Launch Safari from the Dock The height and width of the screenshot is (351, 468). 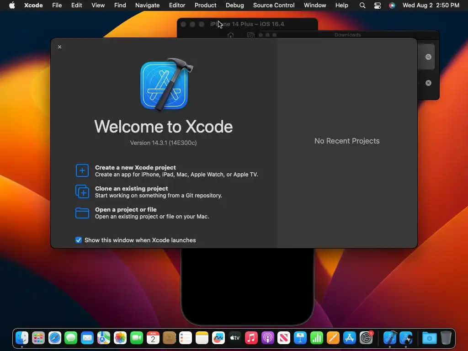55,338
